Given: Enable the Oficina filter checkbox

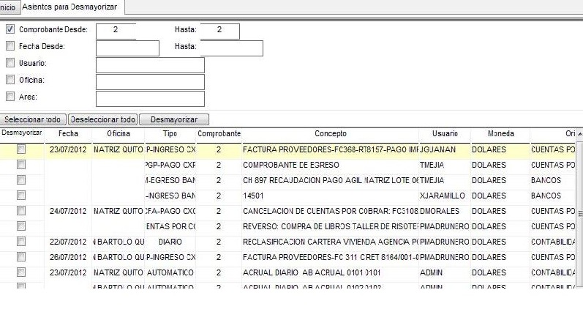Looking at the screenshot, I should click(x=10, y=79).
